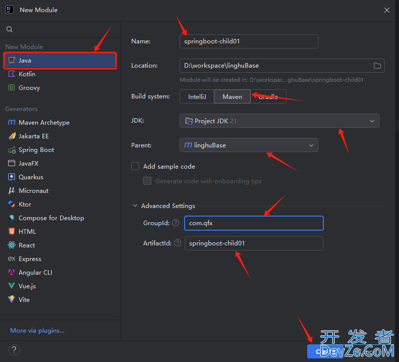Viewport: 399px width, 362px height.
Task: Click the Maven Archetype m icon
Action: pyautogui.click(x=12, y=122)
